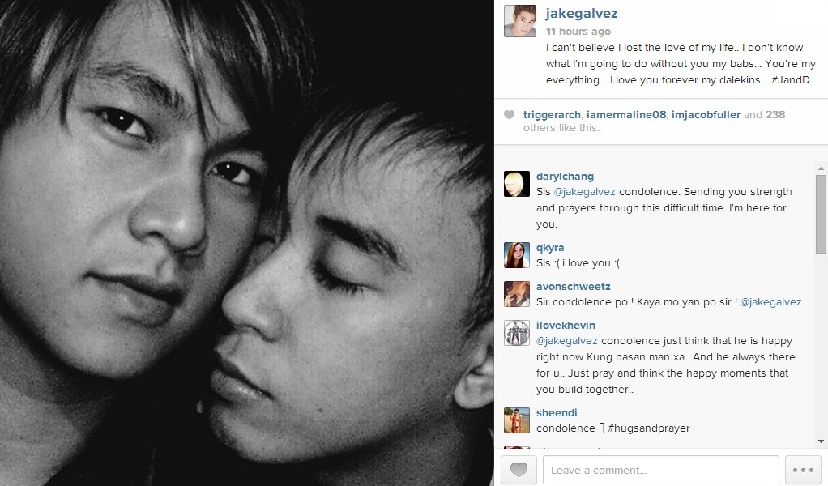This screenshot has height=486, width=828.
Task: Open imjacobfuller's profile link
Action: [706, 114]
